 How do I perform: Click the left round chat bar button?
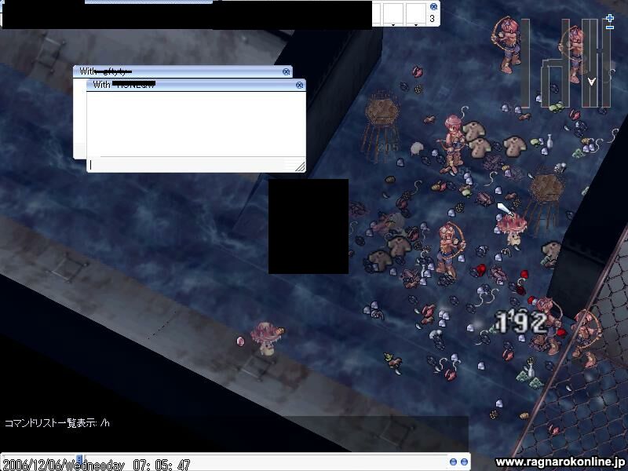(x=453, y=462)
